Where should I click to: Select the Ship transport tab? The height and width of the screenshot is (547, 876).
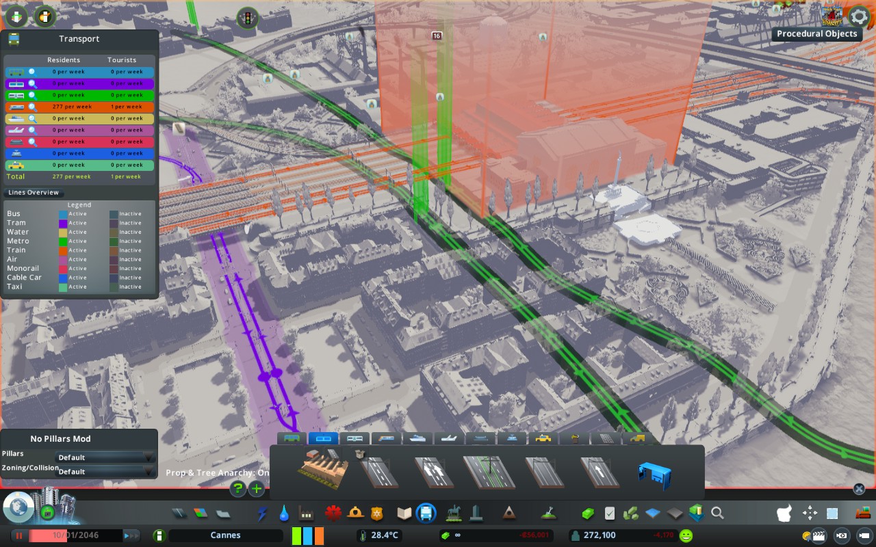click(x=417, y=438)
